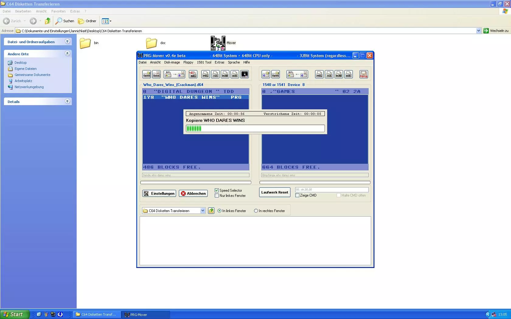Click PRG export icon in left panel toolbar
Viewport: 511px width, 319px height.
click(x=206, y=74)
